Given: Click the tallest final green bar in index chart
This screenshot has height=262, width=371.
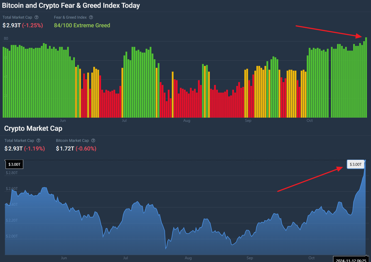Looking at the screenshot, I should tap(366, 77).
